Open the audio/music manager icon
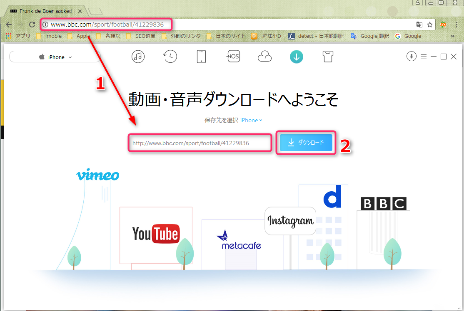 138,57
